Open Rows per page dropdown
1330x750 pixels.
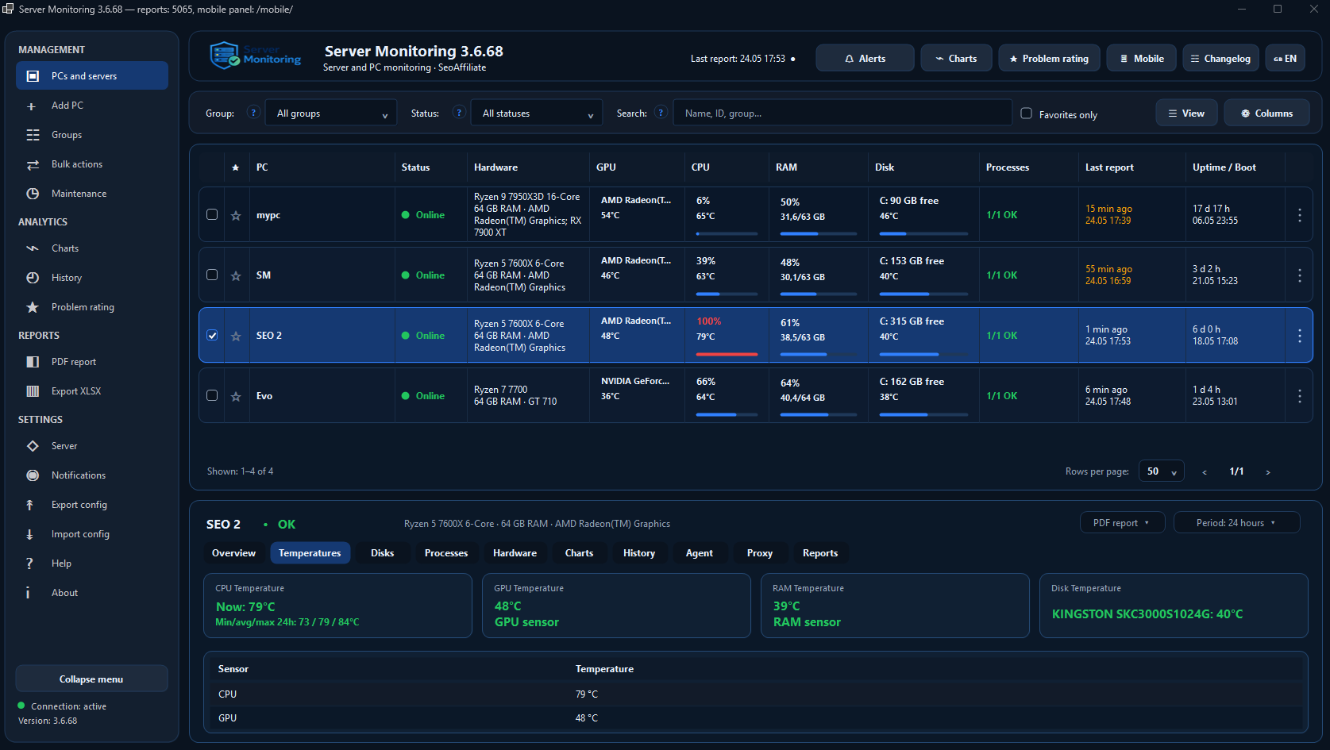[x=1162, y=471]
